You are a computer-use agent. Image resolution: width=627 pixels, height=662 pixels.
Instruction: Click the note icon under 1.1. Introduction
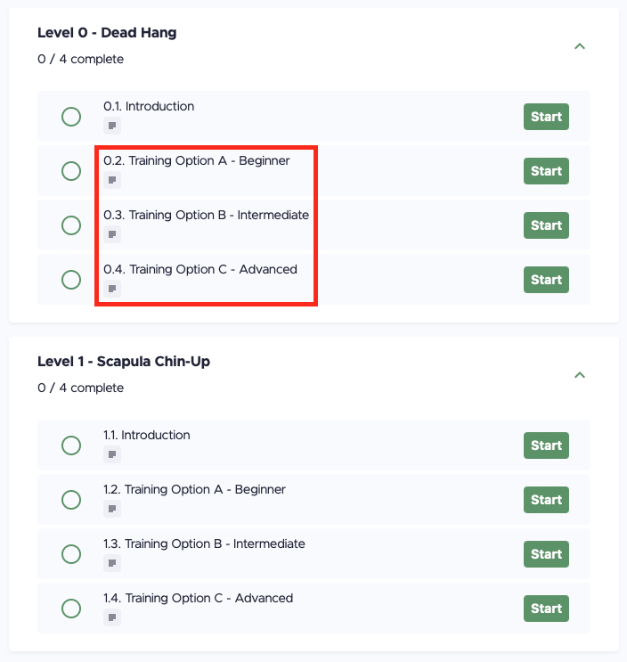(x=112, y=454)
